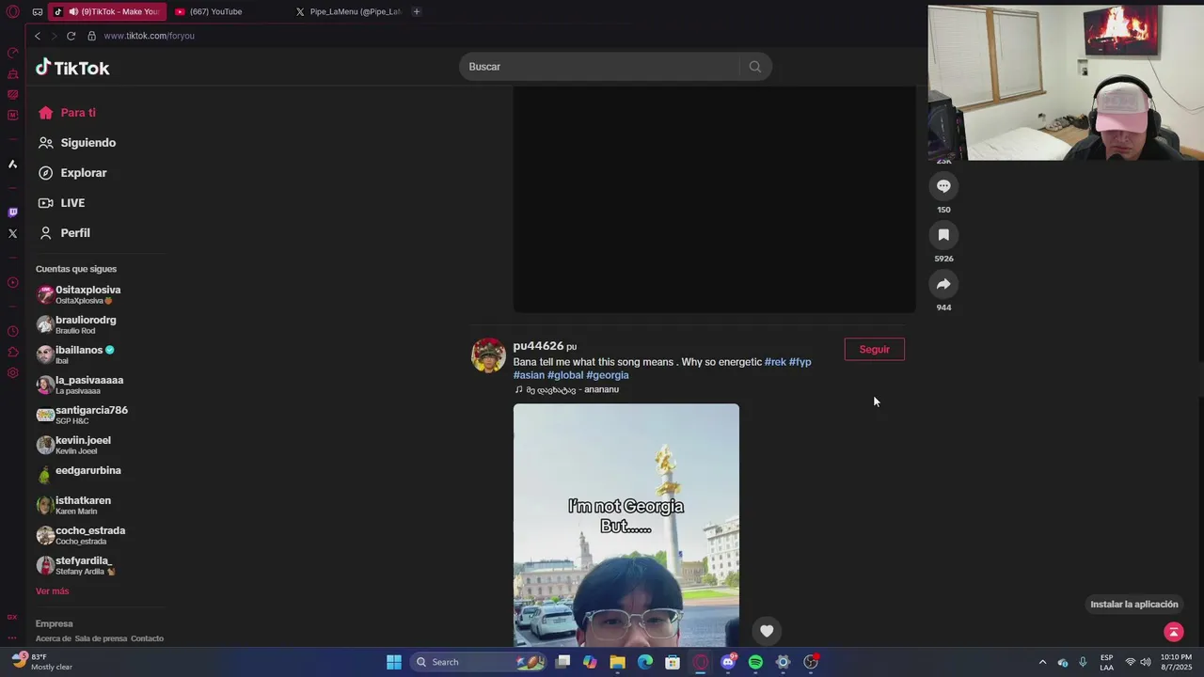Open GX Control speedometer in sidebar
This screenshot has width=1204, height=677.
point(12,53)
